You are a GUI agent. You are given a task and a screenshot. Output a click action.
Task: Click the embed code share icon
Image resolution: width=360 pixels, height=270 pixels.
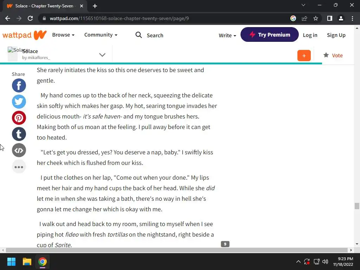click(19, 150)
